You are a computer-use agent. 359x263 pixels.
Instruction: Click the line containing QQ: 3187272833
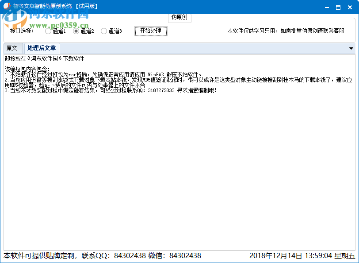tap(111, 91)
